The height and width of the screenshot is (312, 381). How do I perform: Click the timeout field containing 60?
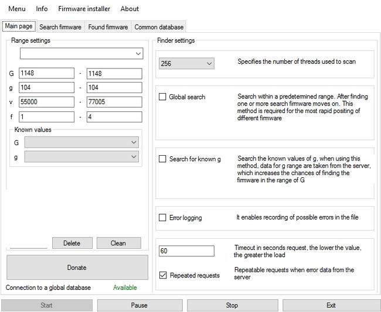[x=186, y=251]
